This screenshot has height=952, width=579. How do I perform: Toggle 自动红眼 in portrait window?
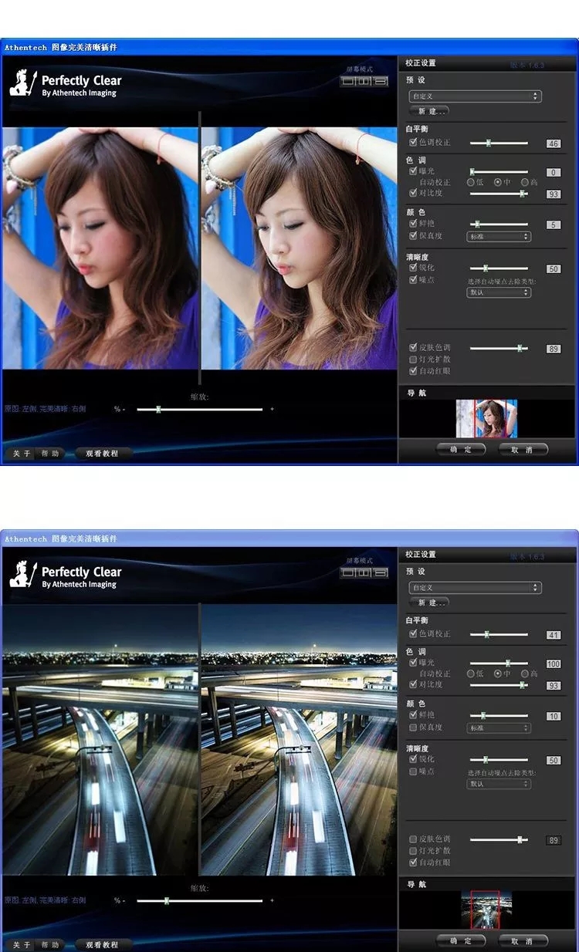pyautogui.click(x=413, y=371)
